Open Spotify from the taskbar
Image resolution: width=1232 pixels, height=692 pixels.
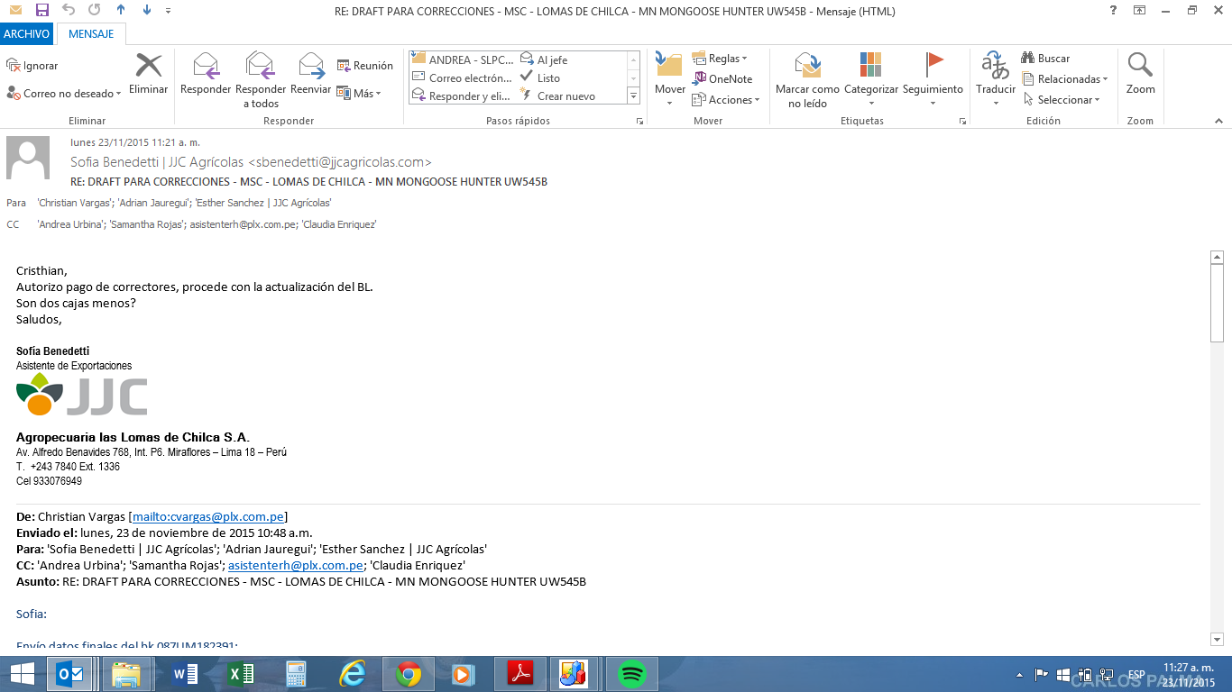pyautogui.click(x=632, y=674)
